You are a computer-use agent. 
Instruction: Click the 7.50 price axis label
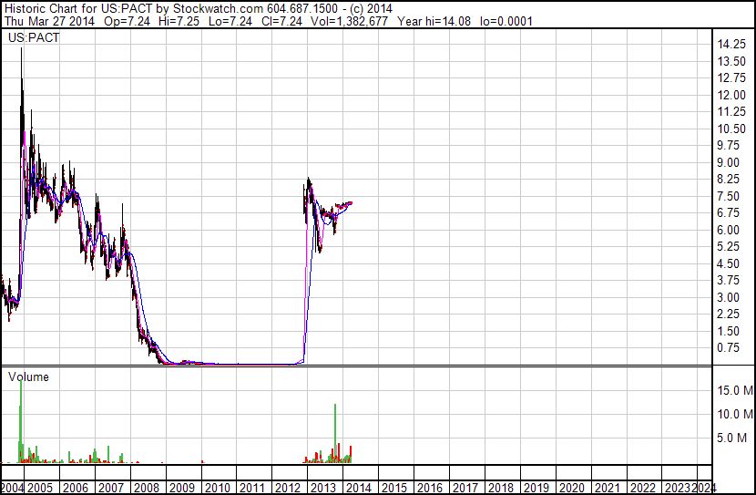730,196
